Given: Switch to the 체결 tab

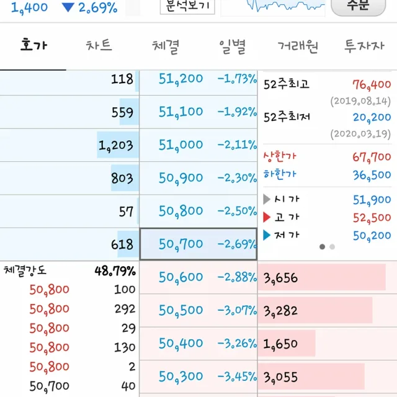Looking at the screenshot, I should [x=166, y=47].
